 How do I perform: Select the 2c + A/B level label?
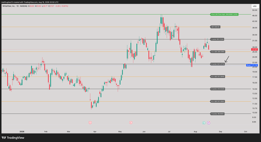tap(218, 76)
